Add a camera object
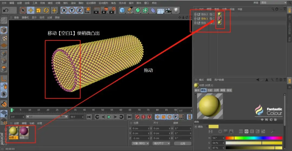 coord(168,10)
